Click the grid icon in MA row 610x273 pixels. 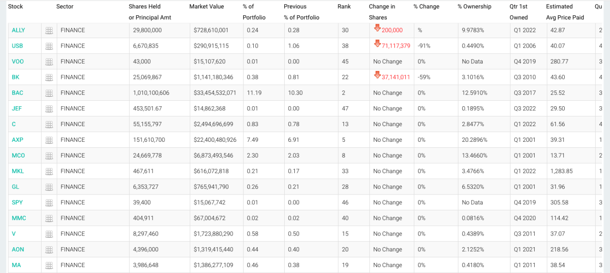[49, 265]
